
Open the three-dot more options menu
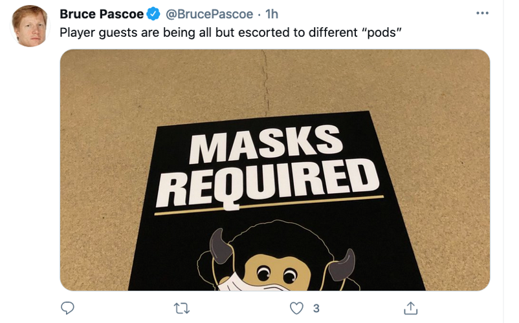coord(482,13)
